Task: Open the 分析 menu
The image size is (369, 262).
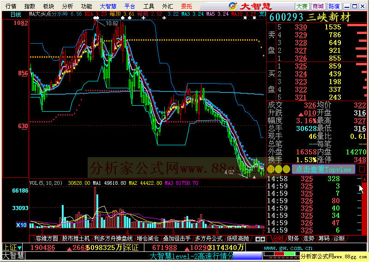Action: click(x=67, y=6)
